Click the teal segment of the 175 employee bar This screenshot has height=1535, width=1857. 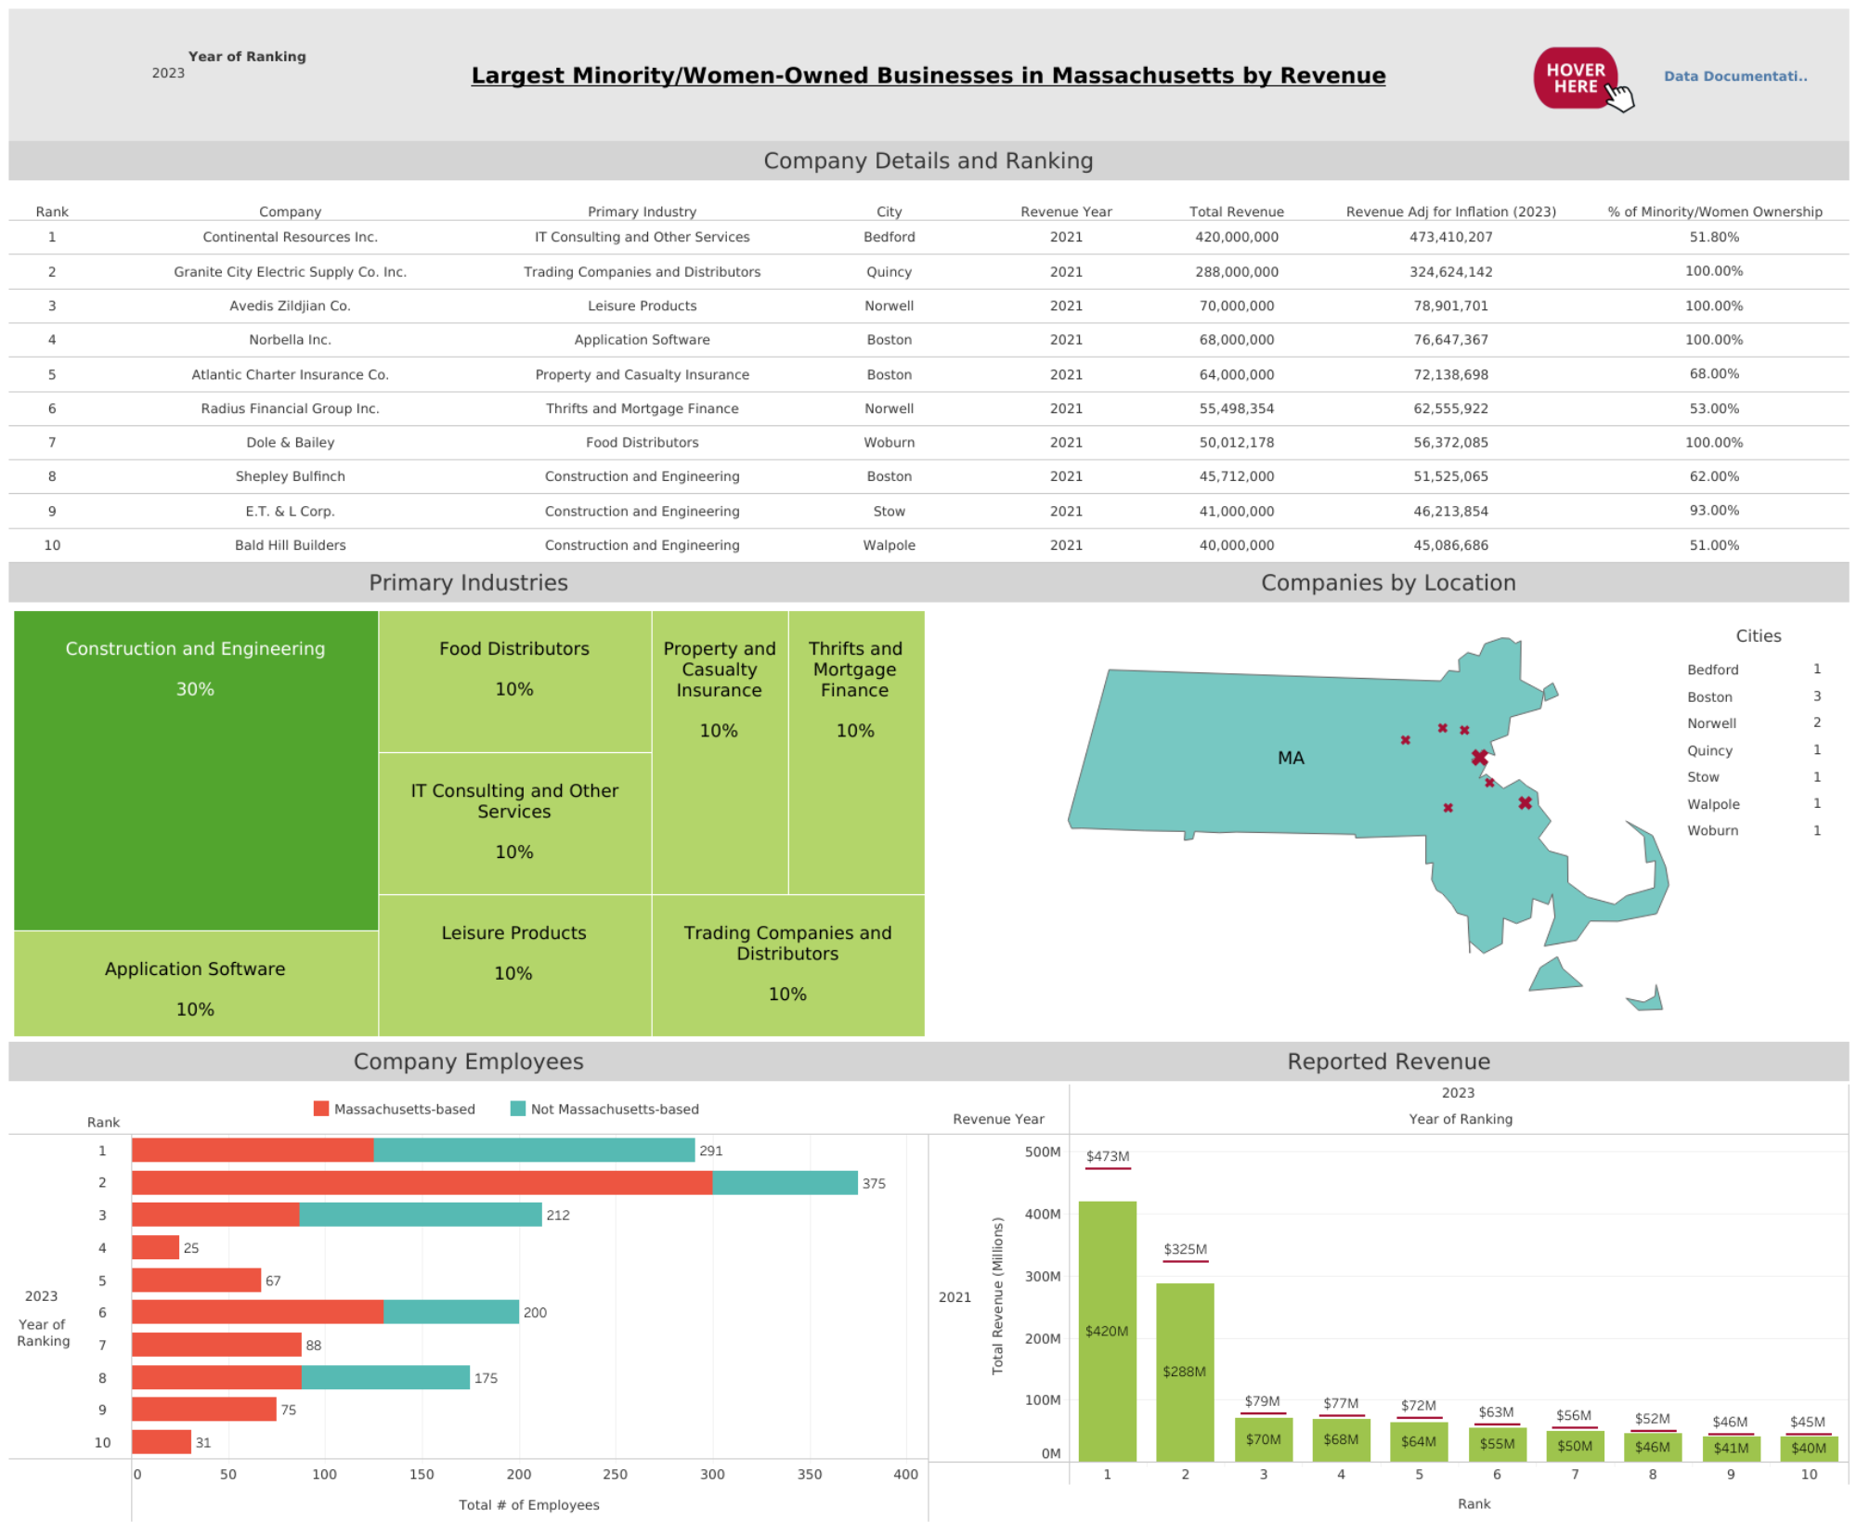point(385,1377)
